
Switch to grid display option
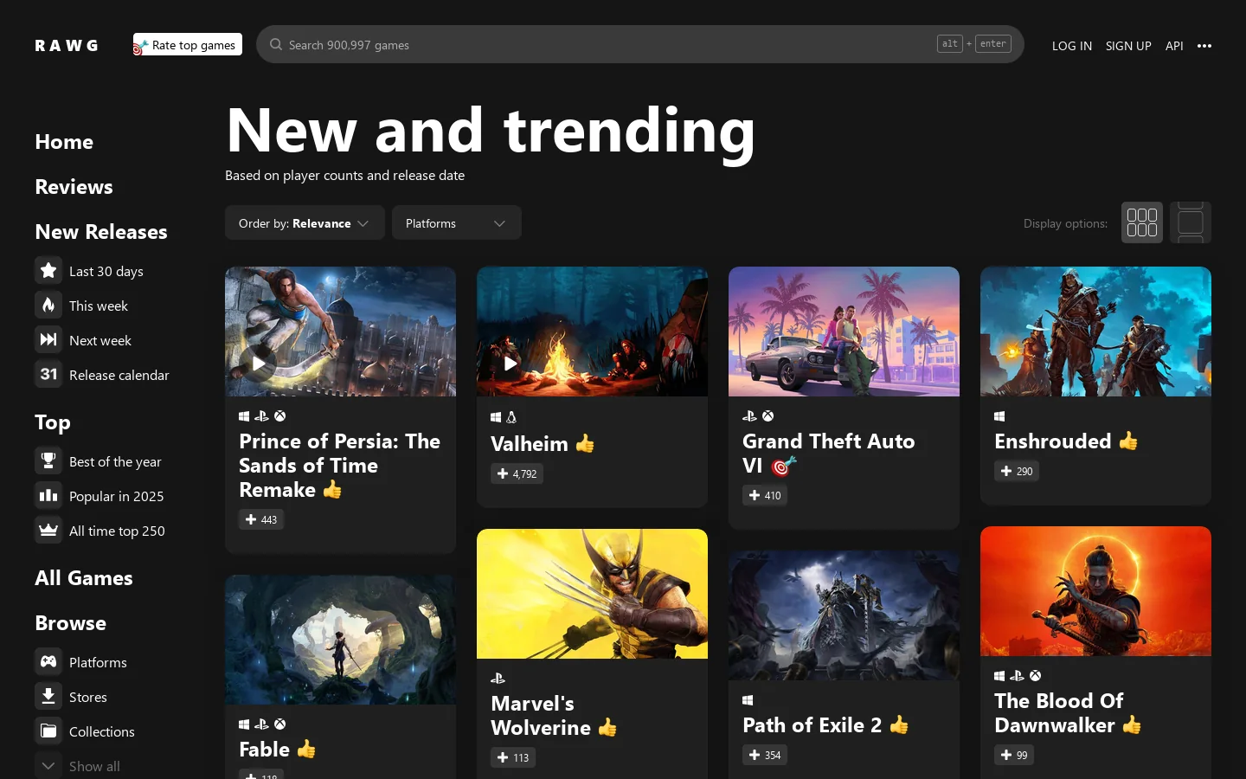coord(1142,222)
